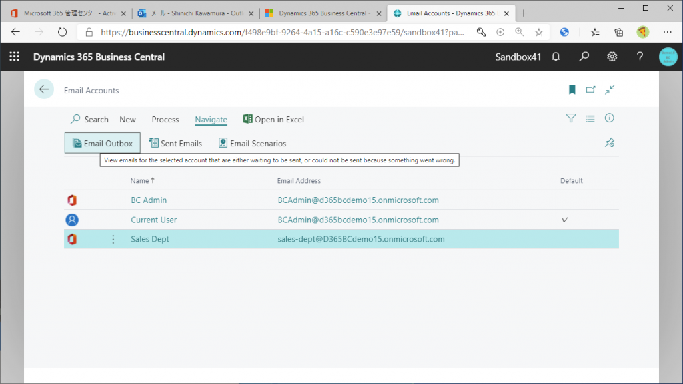Open a new browser tab
The height and width of the screenshot is (384, 683).
click(524, 13)
